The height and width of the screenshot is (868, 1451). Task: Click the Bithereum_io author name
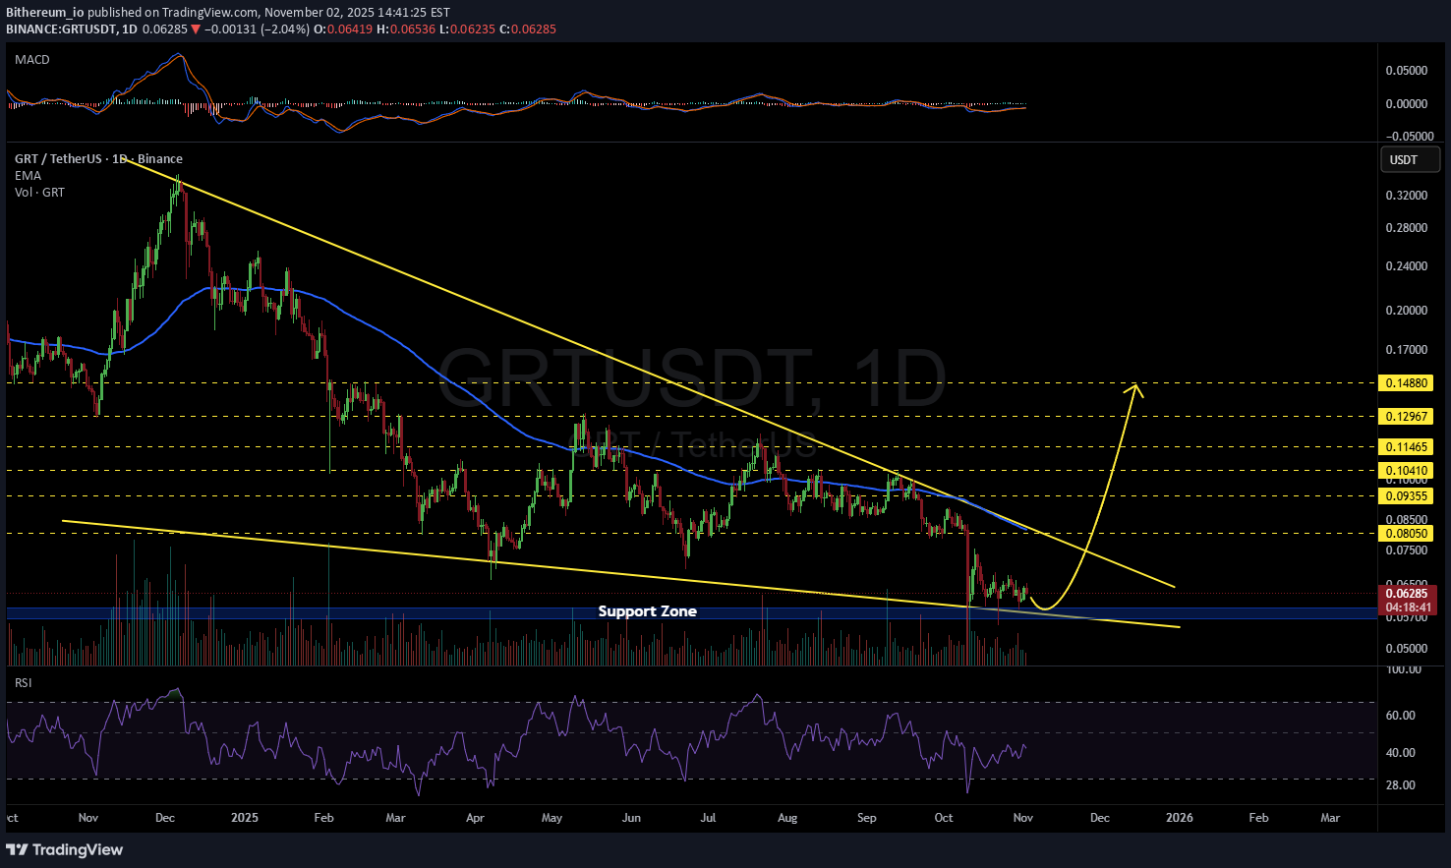click(x=44, y=13)
